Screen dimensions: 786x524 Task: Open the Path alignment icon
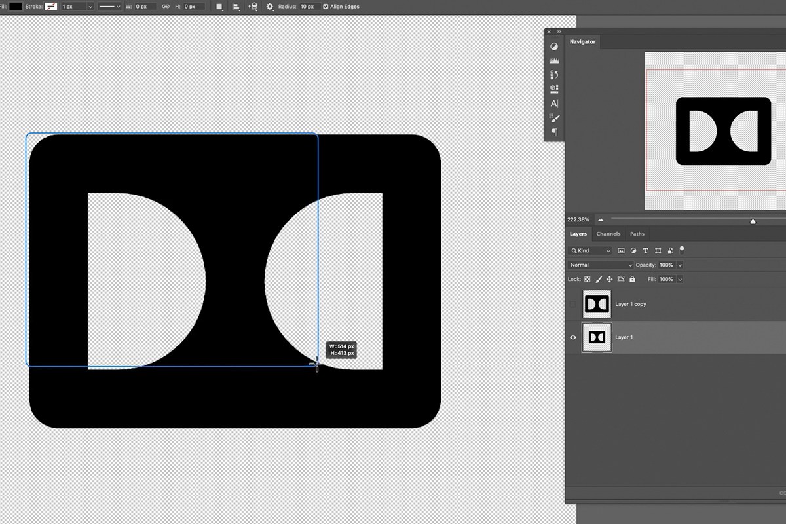236,6
